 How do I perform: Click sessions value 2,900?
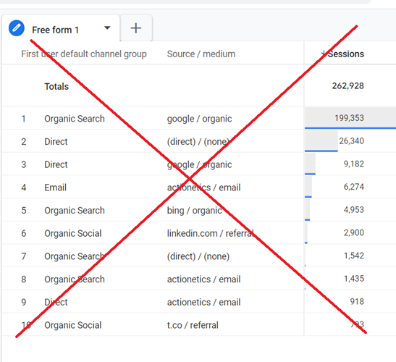coord(353,233)
